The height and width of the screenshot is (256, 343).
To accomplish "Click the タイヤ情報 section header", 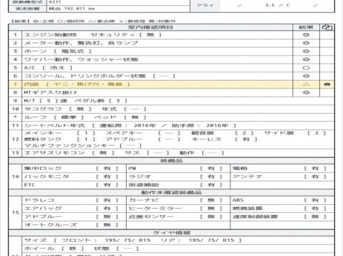I will pyautogui.click(x=171, y=233).
